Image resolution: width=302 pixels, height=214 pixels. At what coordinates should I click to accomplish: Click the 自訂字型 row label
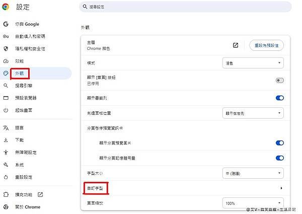point(95,188)
